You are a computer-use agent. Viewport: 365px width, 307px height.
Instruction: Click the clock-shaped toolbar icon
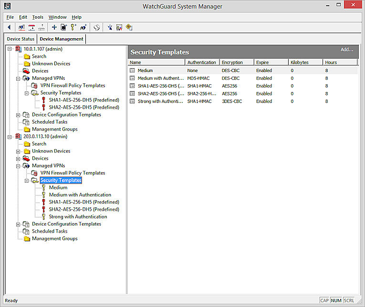point(96,28)
